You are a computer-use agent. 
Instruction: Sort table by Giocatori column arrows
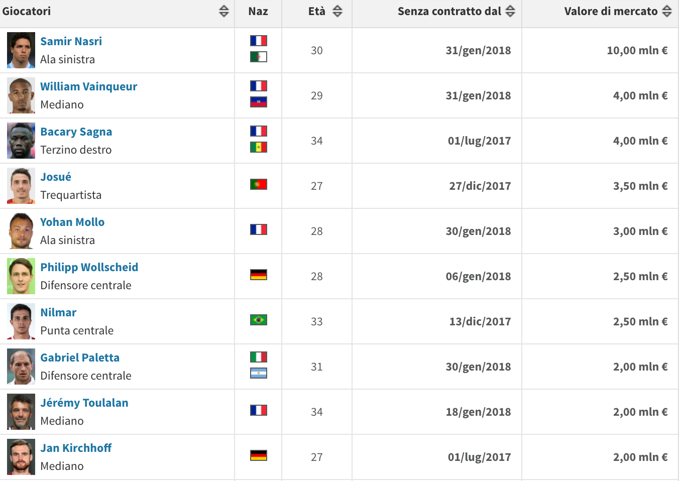point(224,11)
